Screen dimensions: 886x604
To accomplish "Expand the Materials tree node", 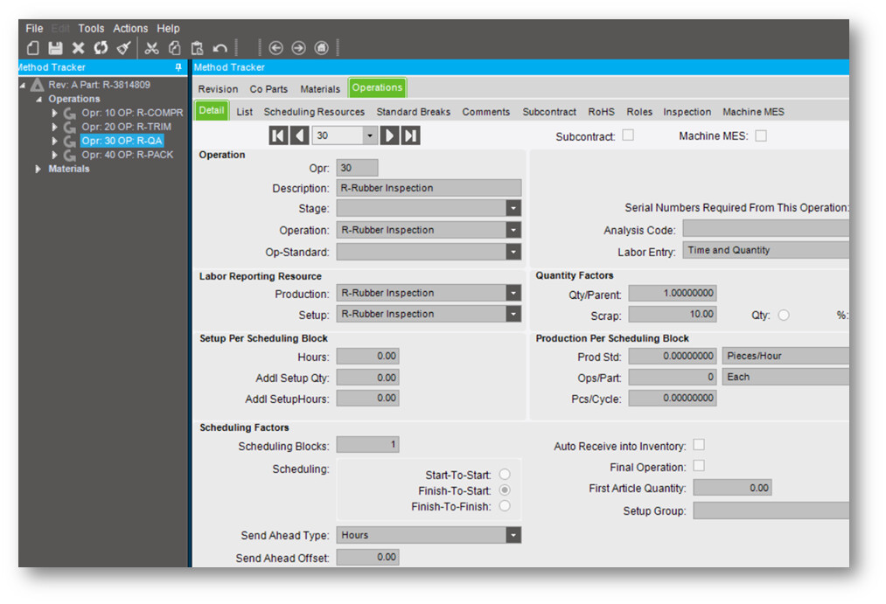I will [x=38, y=169].
